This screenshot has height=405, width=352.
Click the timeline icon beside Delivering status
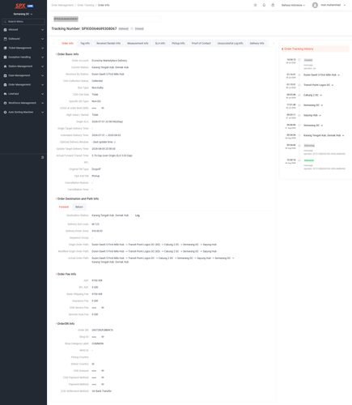pos(299,146)
